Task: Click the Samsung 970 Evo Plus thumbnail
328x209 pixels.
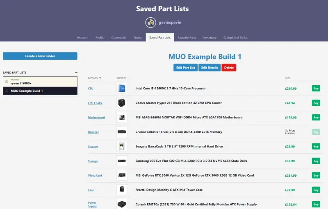Action: (x=122, y=161)
